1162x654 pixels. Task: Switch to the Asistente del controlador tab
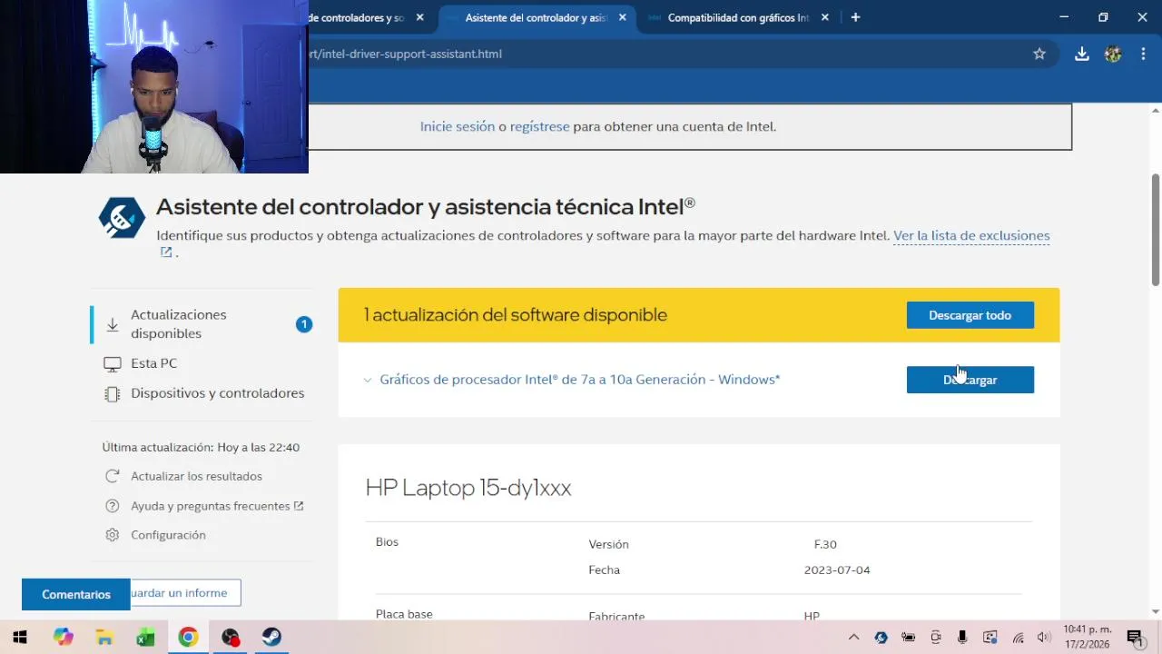[536, 17]
